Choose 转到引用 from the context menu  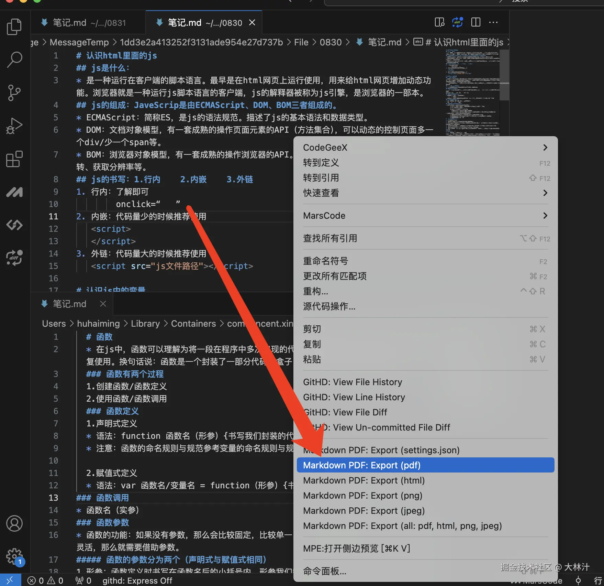coord(425,178)
